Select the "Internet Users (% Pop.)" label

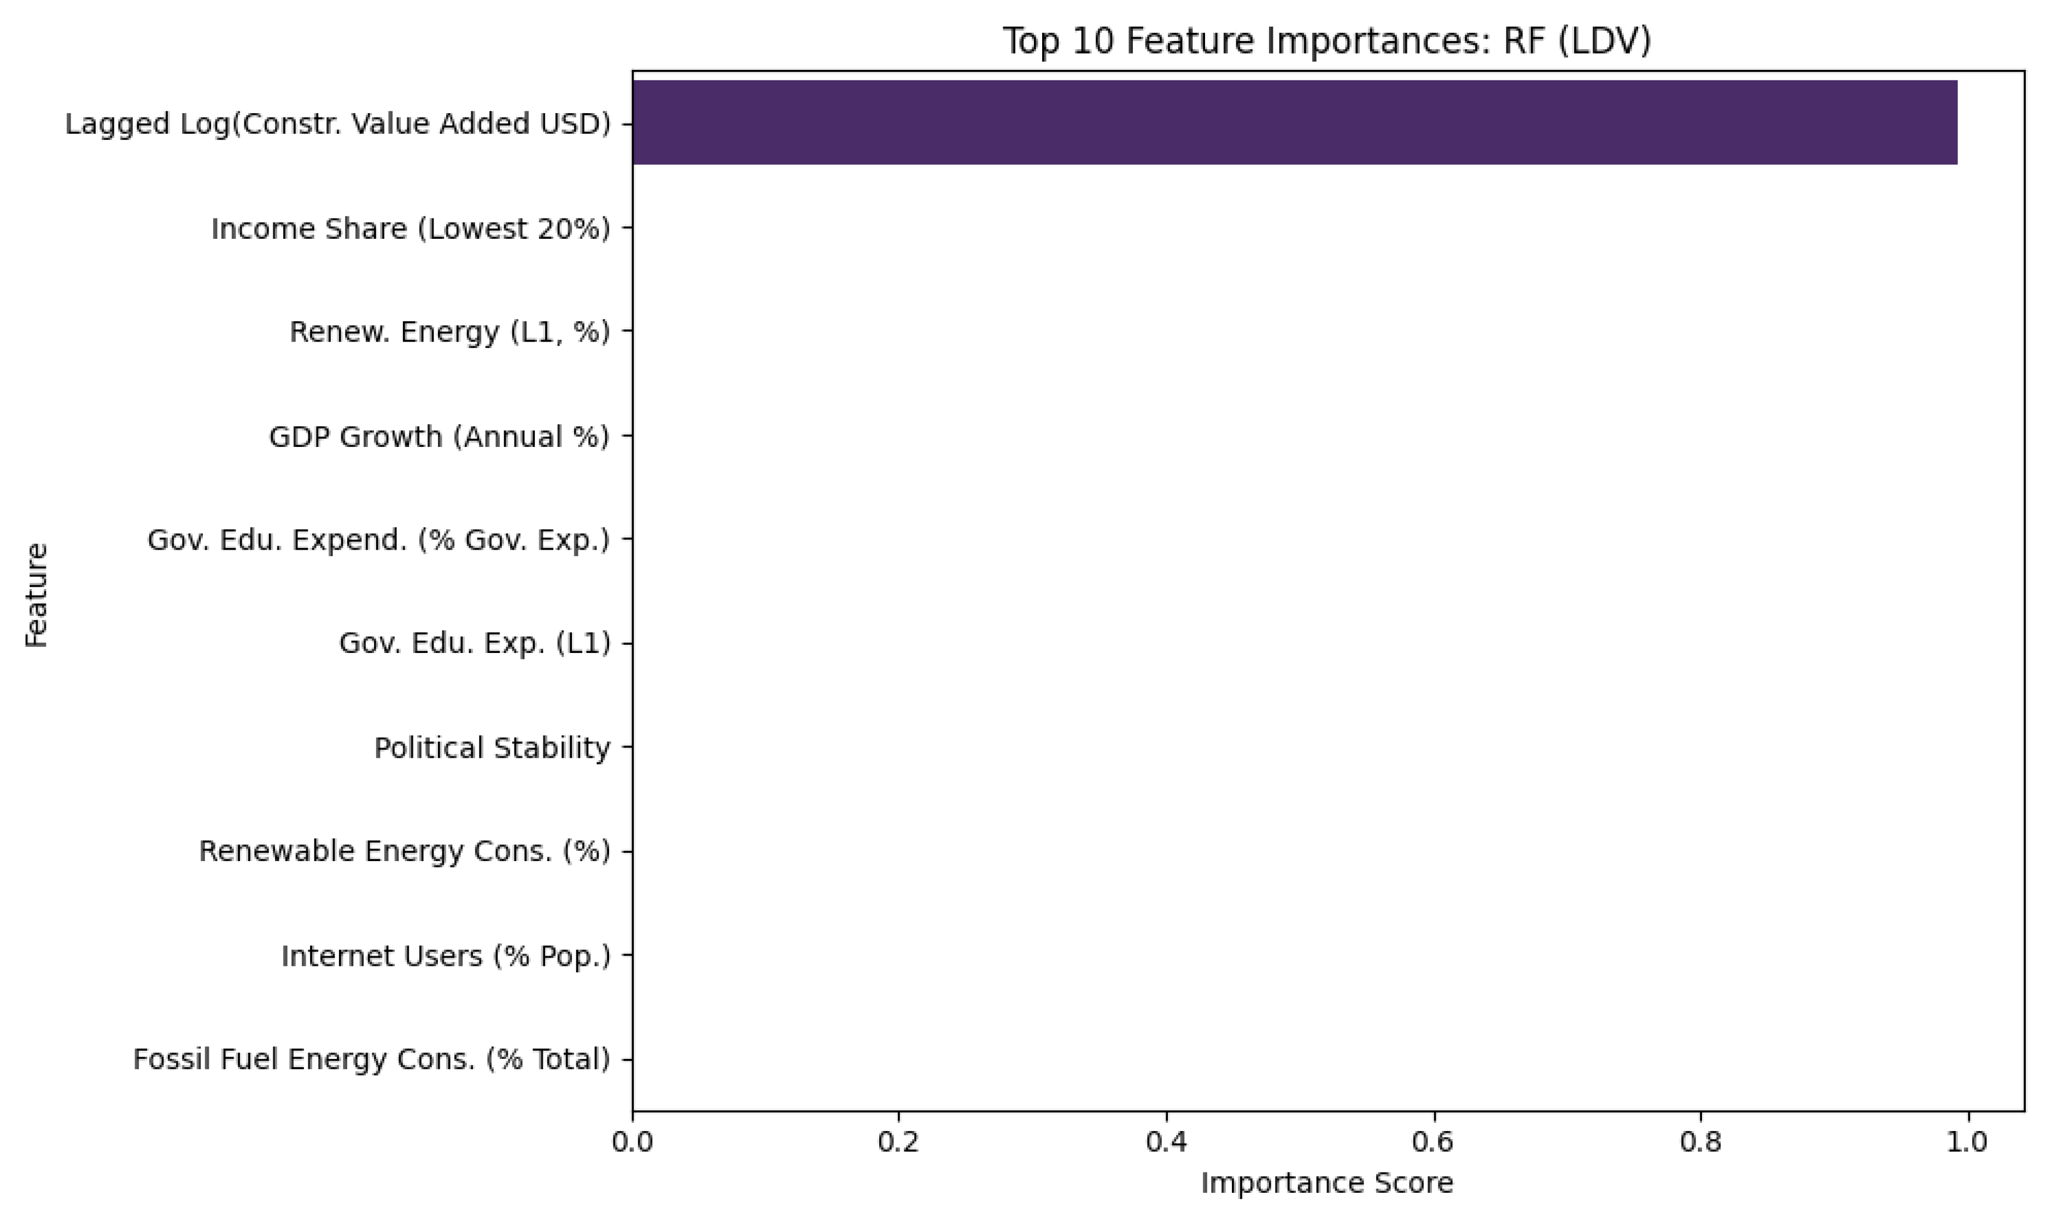click(x=446, y=955)
